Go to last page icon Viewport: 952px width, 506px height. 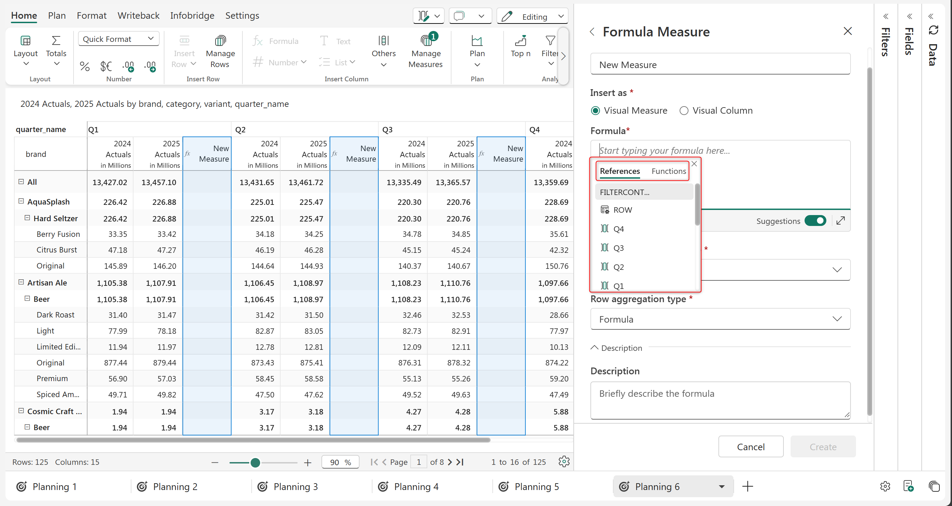pos(460,462)
